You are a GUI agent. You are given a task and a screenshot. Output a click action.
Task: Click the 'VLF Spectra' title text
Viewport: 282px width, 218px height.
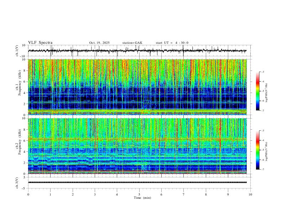click(40, 43)
